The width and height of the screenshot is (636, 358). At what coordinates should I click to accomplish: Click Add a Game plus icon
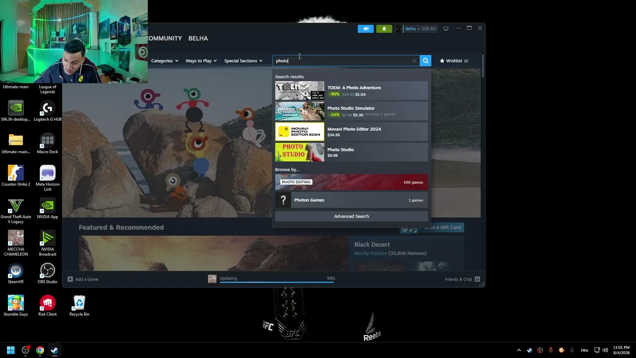pyautogui.click(x=70, y=279)
